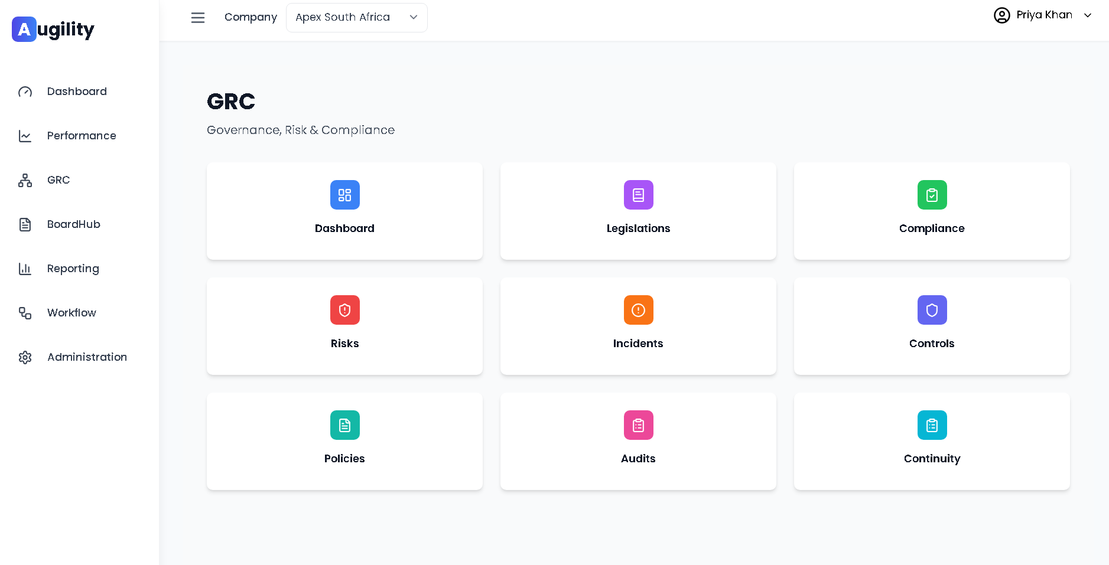Click the GRC sidebar item
This screenshot has height=565, width=1109.
coord(58,180)
